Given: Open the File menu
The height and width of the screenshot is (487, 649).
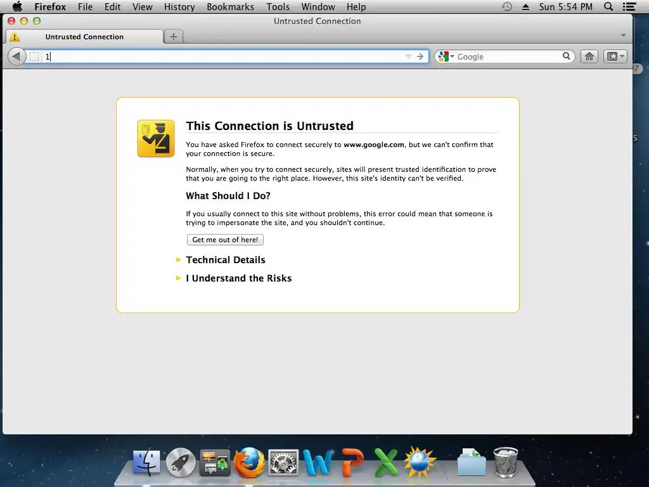Looking at the screenshot, I should point(86,6).
